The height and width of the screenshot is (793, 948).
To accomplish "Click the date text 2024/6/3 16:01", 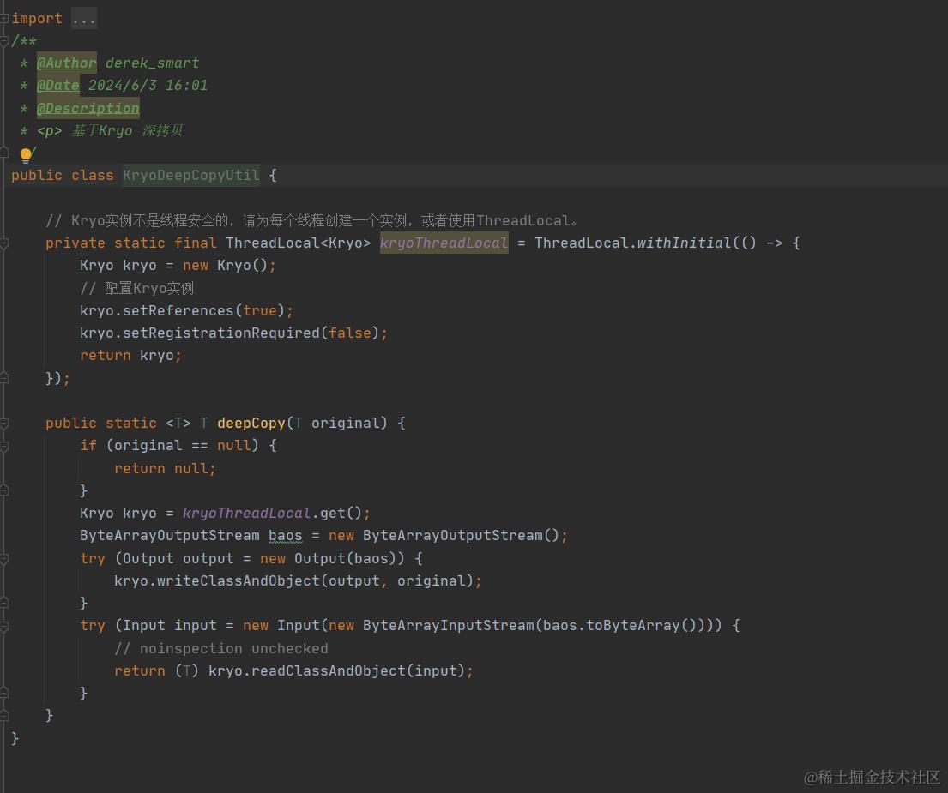I will [x=148, y=85].
